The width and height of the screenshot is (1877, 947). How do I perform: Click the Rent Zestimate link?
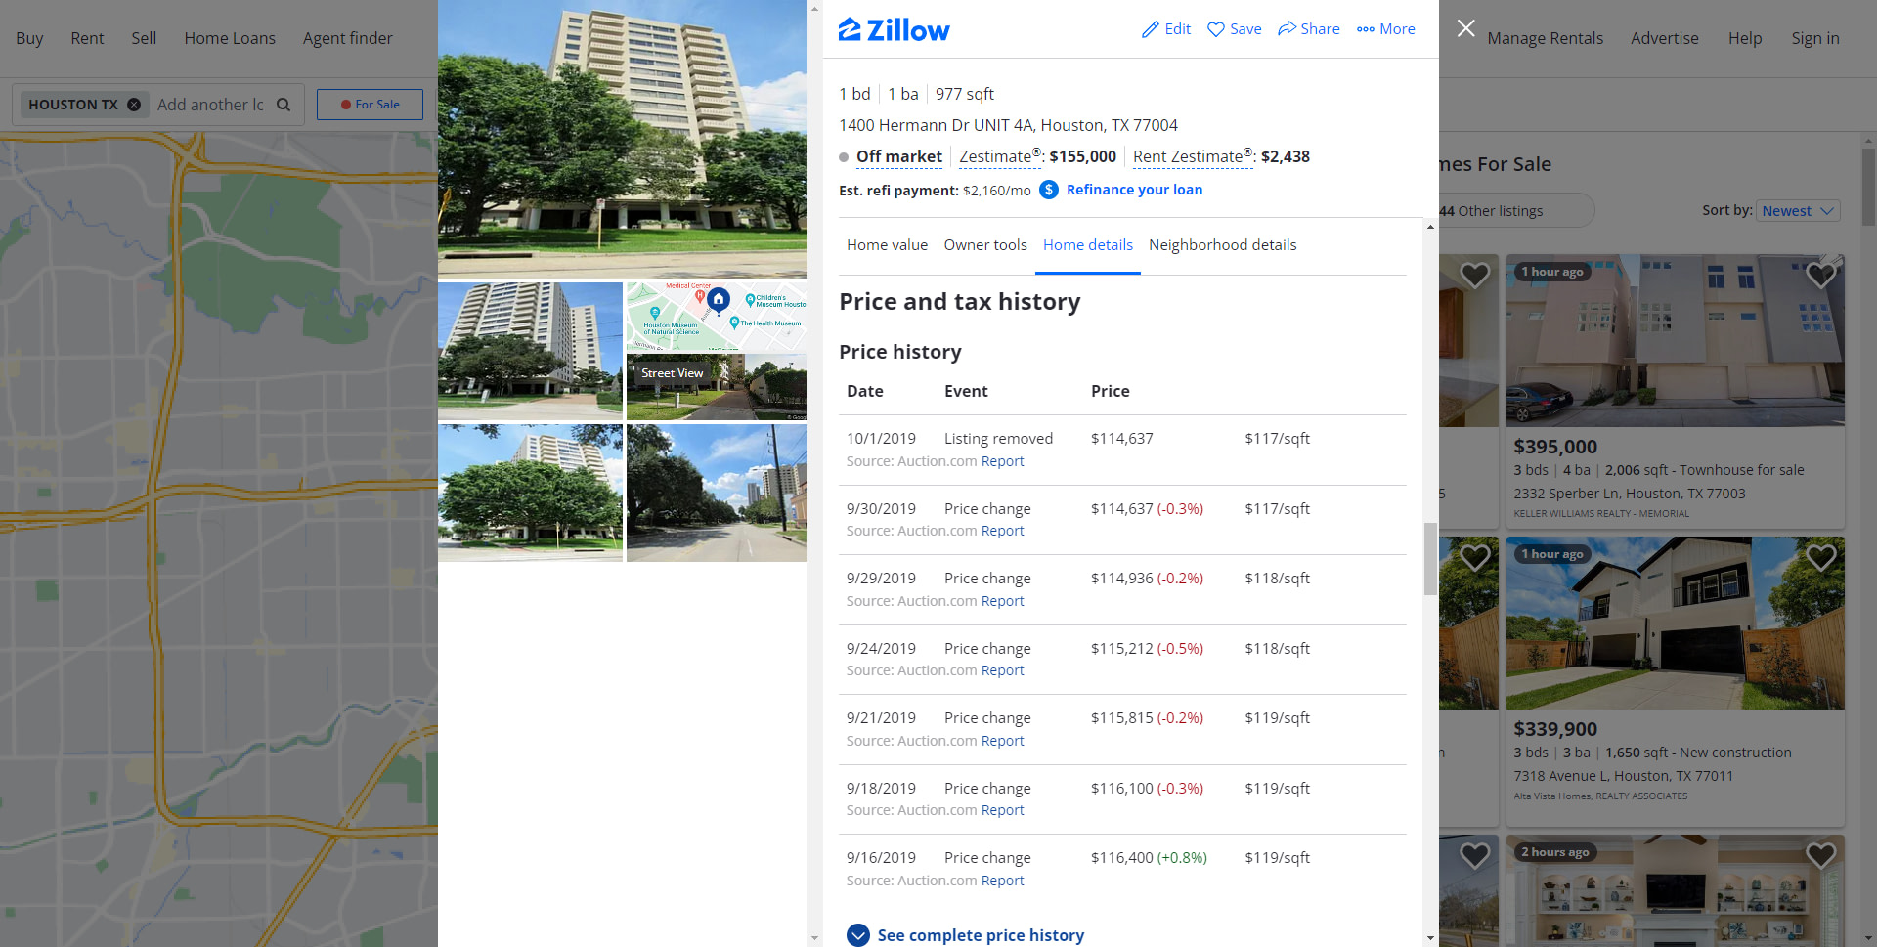[1192, 156]
